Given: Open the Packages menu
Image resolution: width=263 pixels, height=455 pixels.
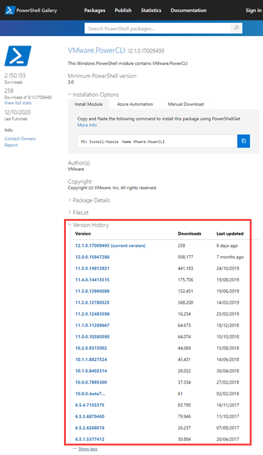Looking at the screenshot, I should coord(94,10).
